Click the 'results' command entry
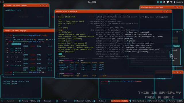 [62, 56]
